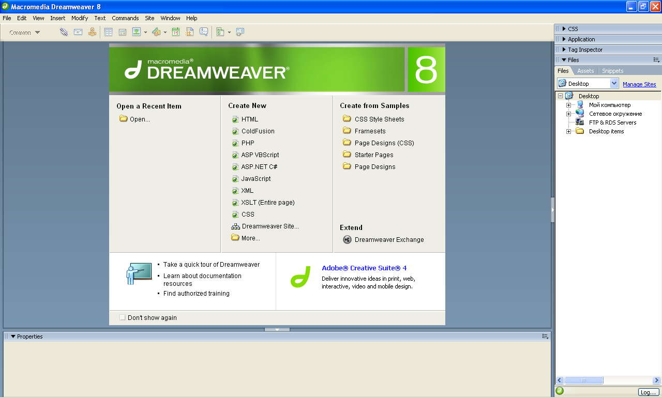
Task: Open the Images dropdown arrow in Insert bar
Action: click(145, 32)
